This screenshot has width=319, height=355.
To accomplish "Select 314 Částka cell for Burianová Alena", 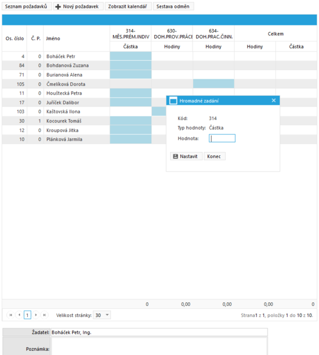I will coord(131,75).
